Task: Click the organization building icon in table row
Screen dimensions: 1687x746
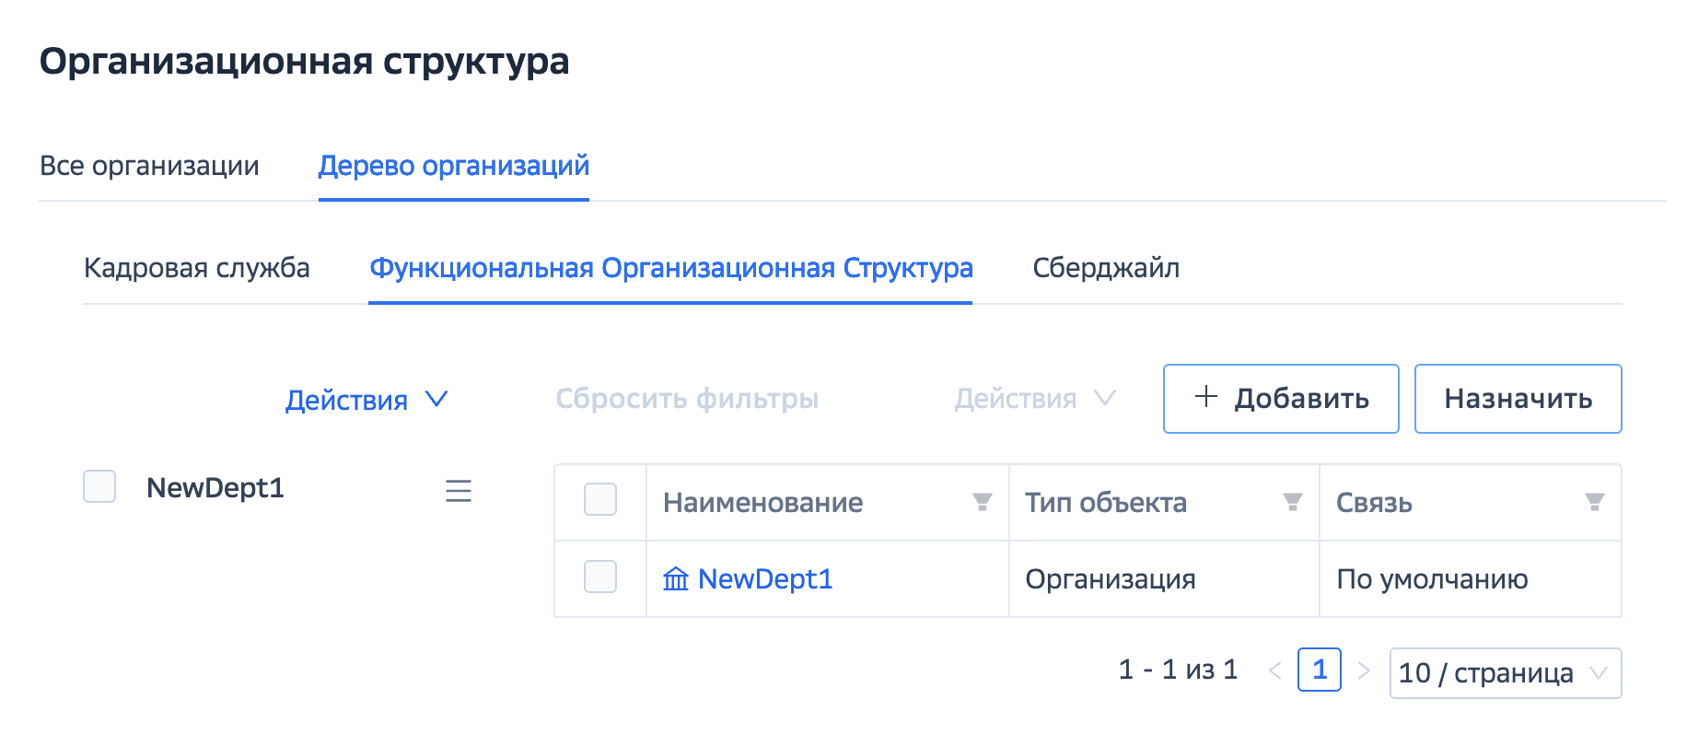Action: pos(676,579)
